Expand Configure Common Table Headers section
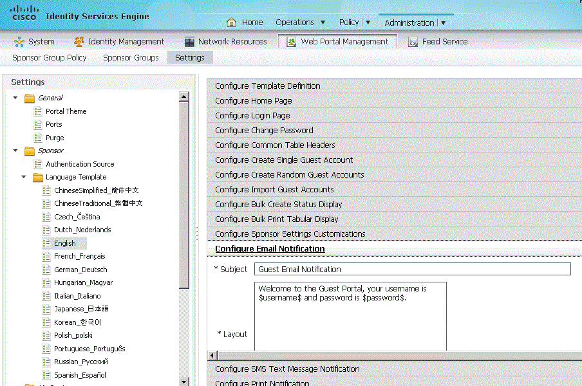Viewport: 582px width, 386px height. 394,145
